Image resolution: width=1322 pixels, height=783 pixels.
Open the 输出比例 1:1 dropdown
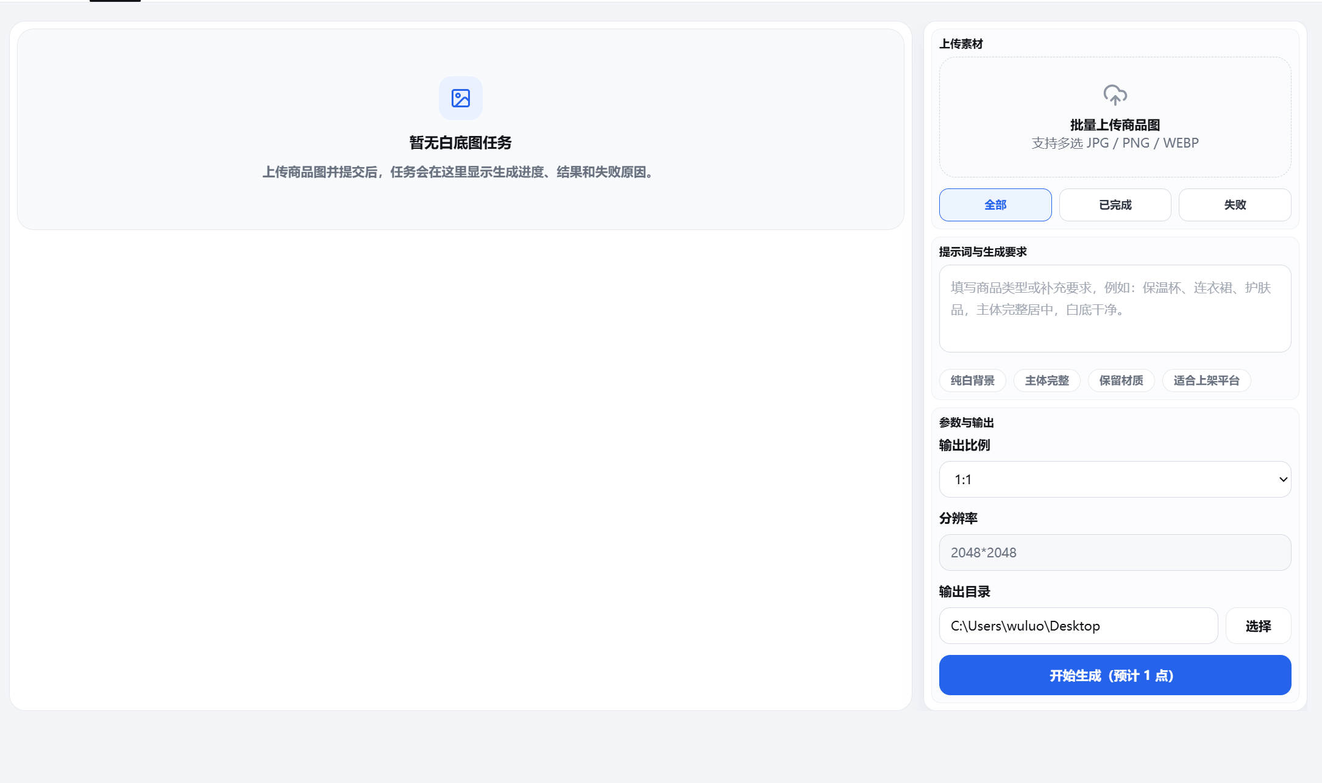tap(1115, 479)
